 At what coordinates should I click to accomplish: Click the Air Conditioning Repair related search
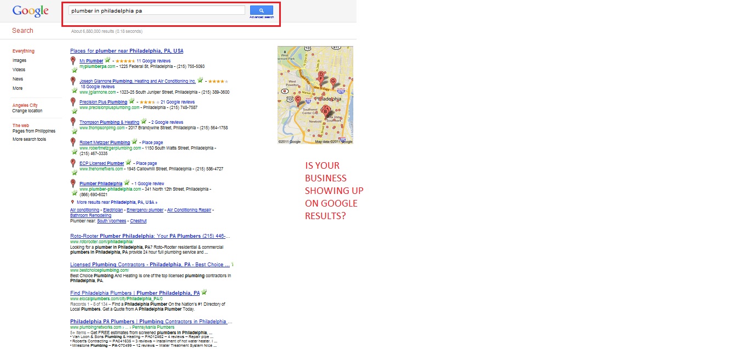(x=189, y=210)
